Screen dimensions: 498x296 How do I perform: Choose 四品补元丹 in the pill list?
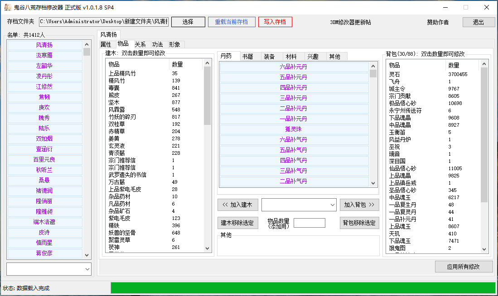[294, 87]
